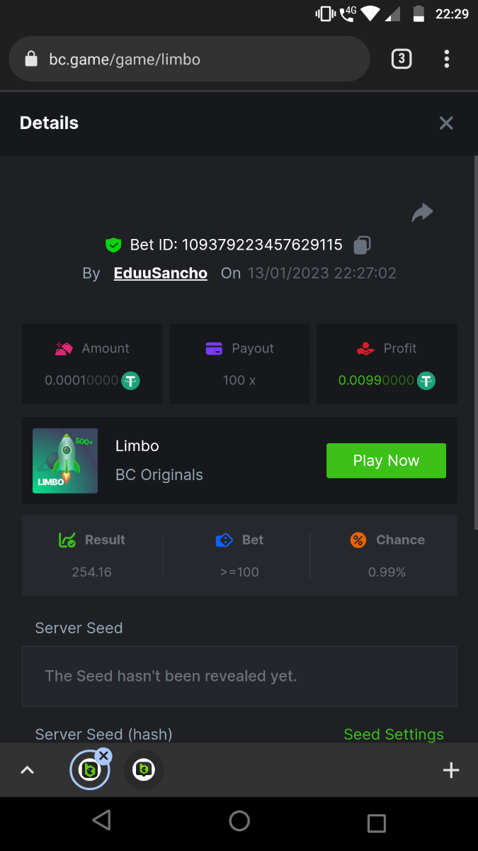
Task: Copy the Bet ID to clipboard
Action: 362,245
